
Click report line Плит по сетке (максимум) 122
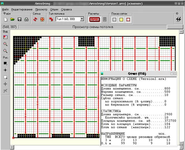click(x=136, y=127)
